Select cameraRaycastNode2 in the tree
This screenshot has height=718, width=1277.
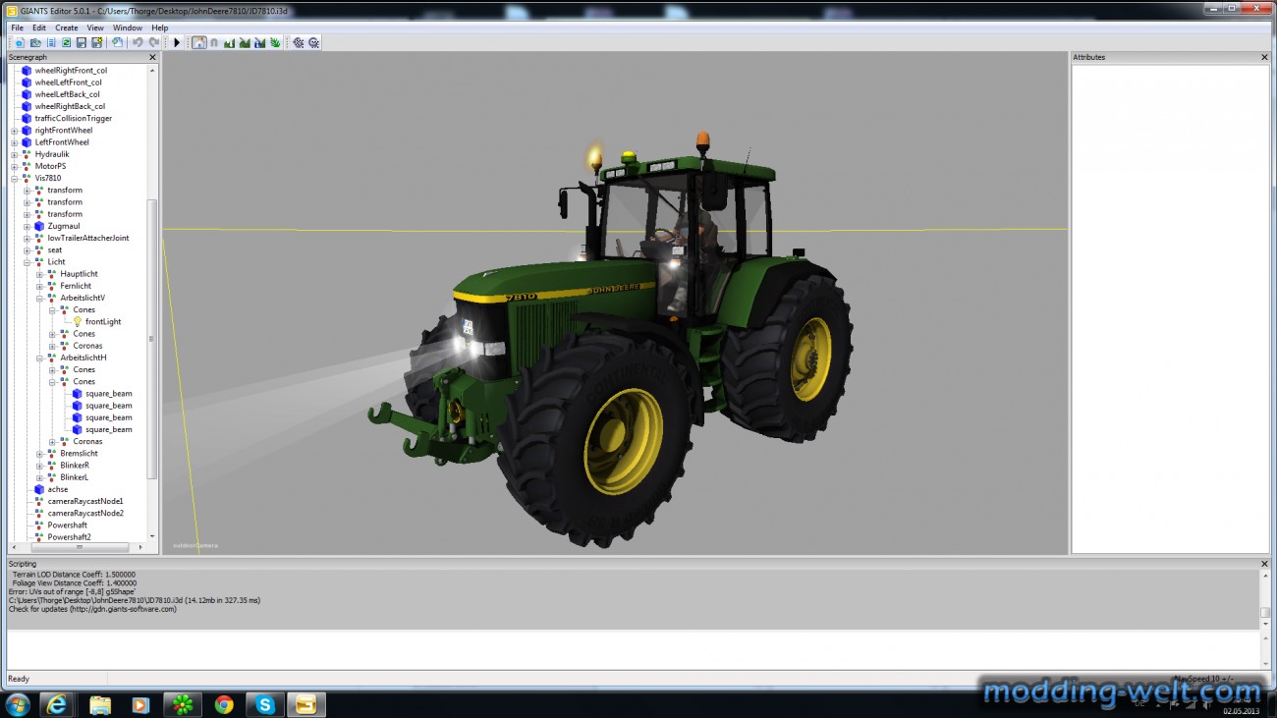[x=85, y=513]
